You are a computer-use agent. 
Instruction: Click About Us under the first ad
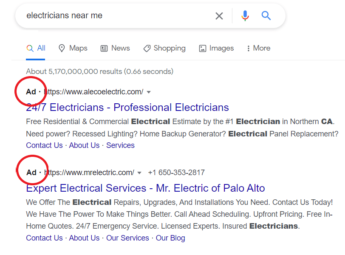tap(84, 145)
